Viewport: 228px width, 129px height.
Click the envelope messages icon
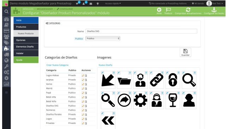[91, 4]
